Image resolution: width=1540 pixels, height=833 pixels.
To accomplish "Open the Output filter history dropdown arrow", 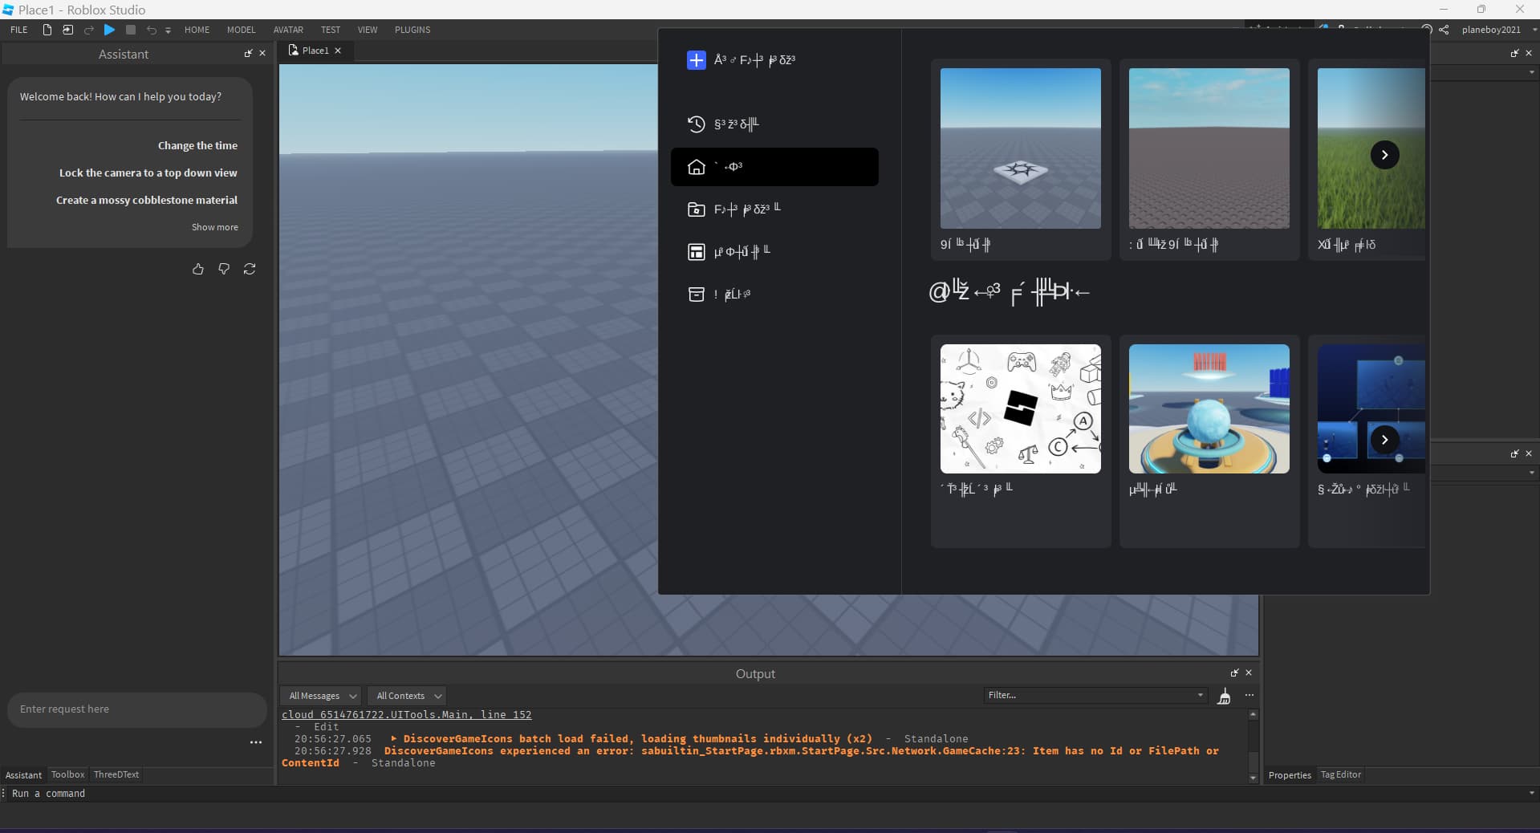I will pos(1200,695).
